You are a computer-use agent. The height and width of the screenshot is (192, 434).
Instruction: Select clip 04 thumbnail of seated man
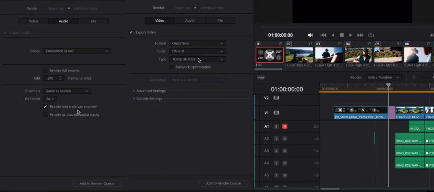(359, 55)
